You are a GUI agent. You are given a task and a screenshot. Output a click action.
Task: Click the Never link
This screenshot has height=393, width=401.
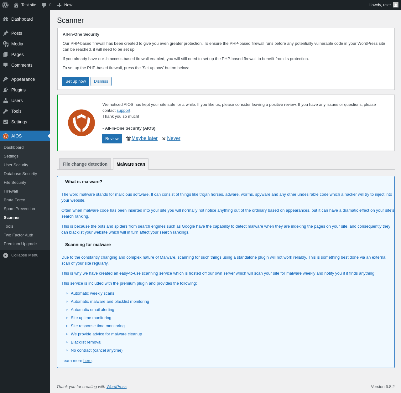[174, 138]
